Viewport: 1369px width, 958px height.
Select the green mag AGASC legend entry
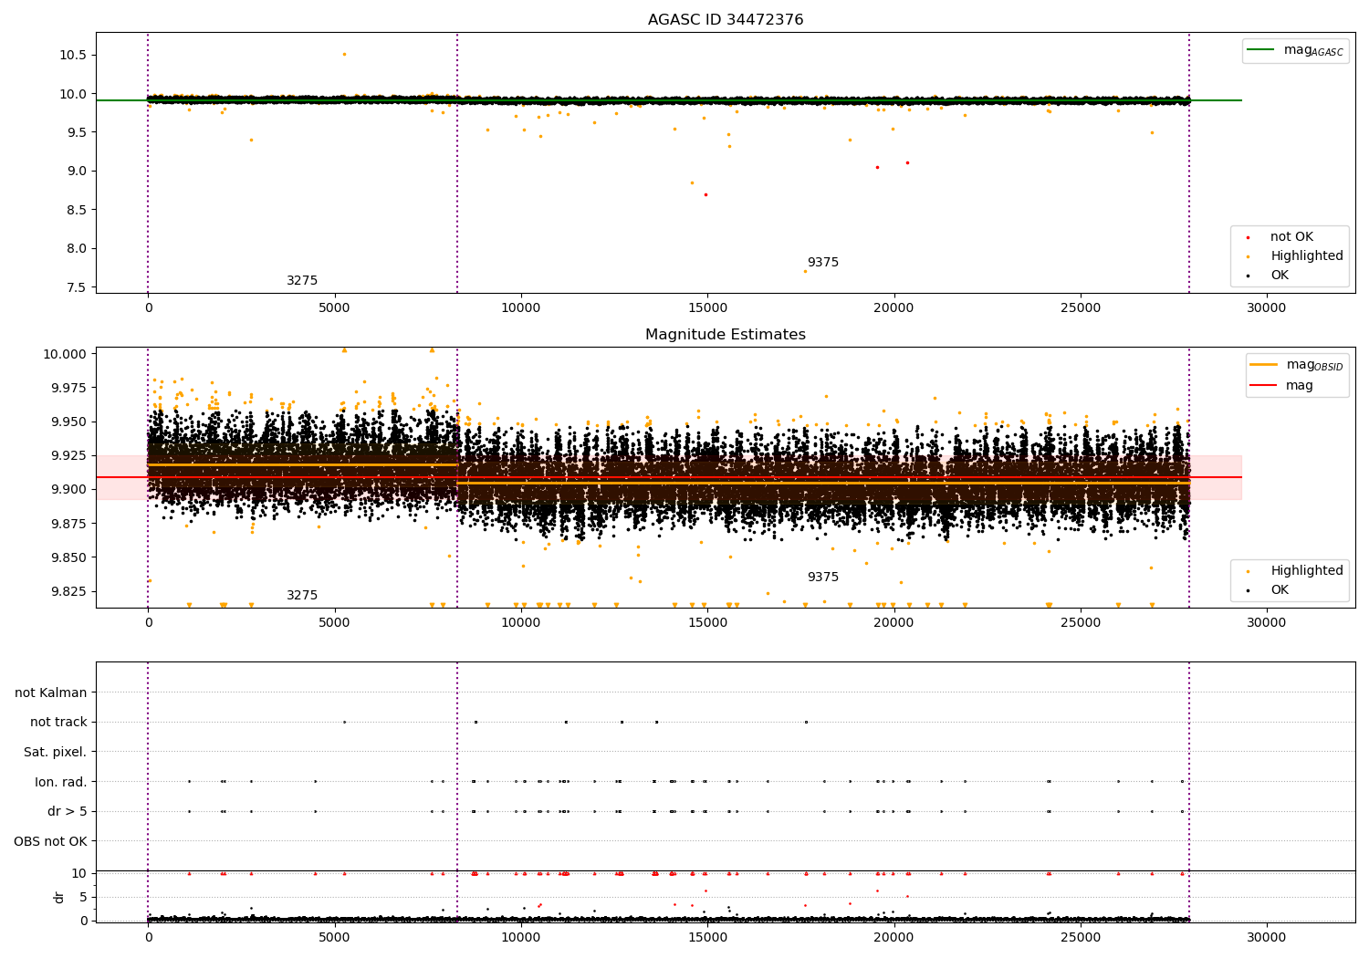point(1295,50)
